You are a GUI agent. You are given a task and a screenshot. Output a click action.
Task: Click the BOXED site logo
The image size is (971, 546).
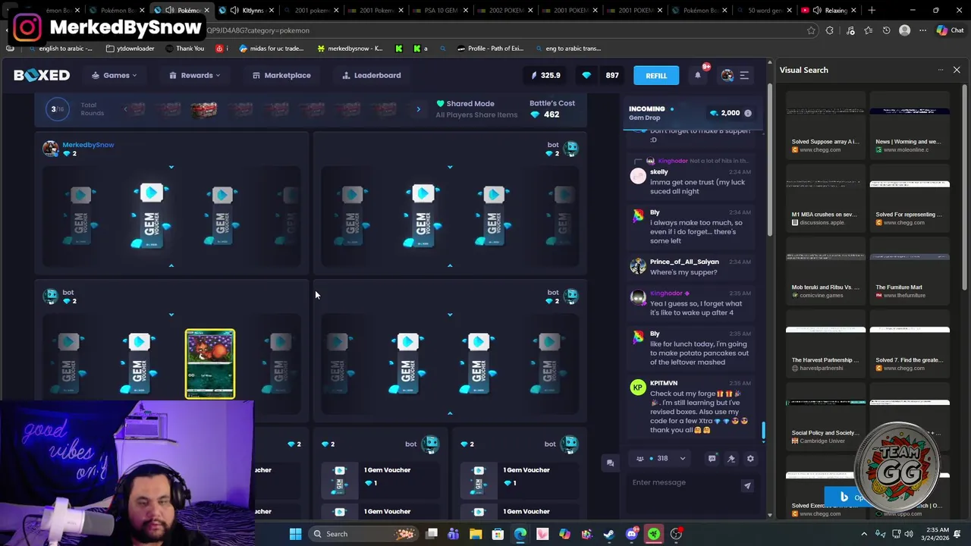[x=42, y=75]
